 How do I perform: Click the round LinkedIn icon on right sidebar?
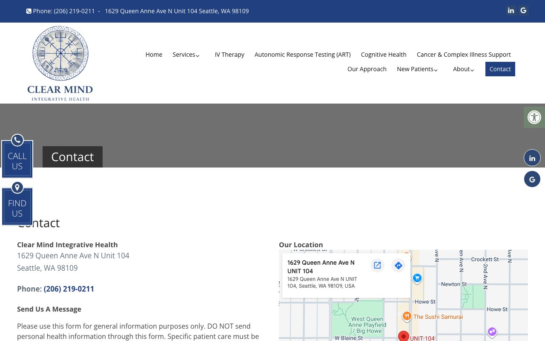532,158
